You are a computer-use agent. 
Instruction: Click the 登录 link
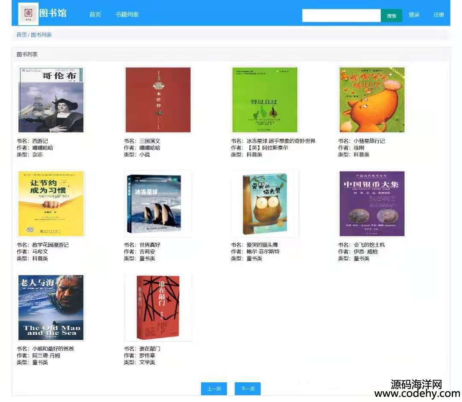414,15
